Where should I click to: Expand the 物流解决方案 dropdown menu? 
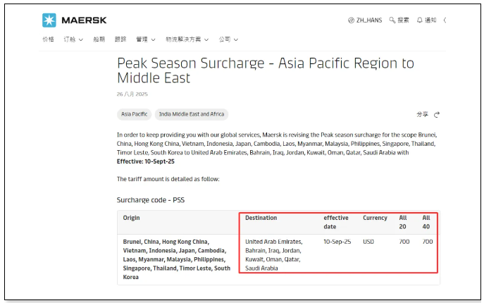click(x=187, y=39)
